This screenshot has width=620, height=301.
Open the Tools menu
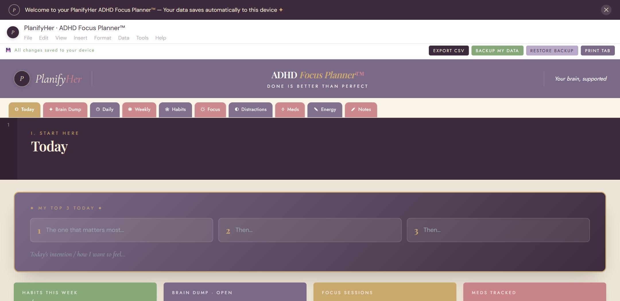point(142,38)
